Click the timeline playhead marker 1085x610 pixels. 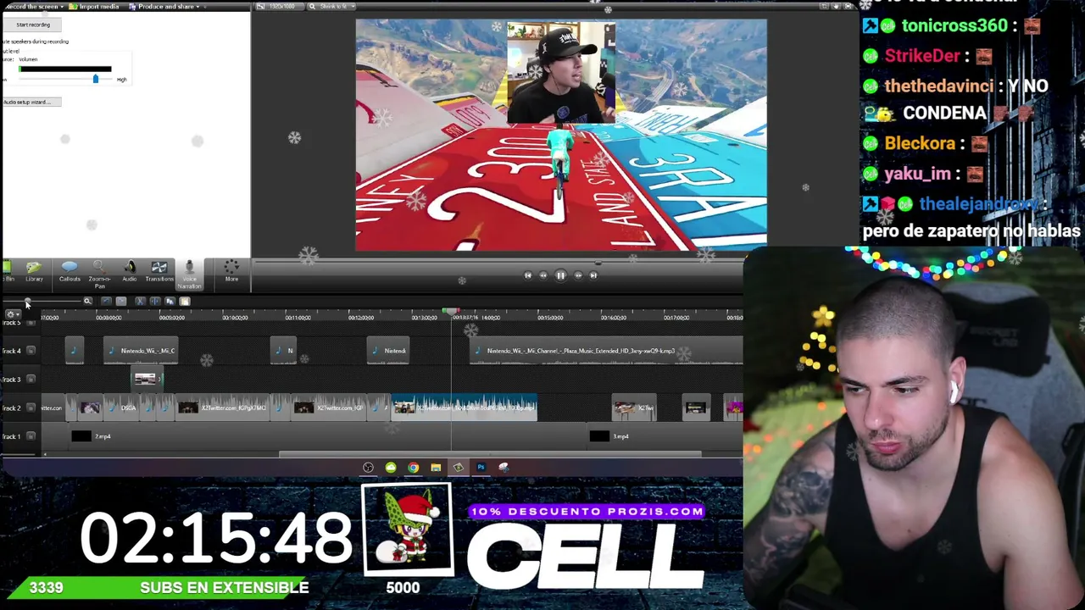coord(451,312)
